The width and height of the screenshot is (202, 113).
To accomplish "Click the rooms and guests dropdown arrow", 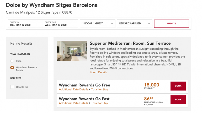I will [112, 24].
